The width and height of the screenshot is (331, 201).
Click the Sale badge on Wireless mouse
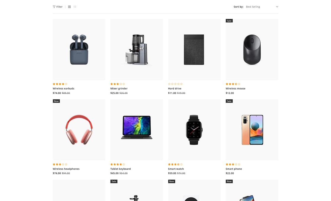tap(229, 21)
